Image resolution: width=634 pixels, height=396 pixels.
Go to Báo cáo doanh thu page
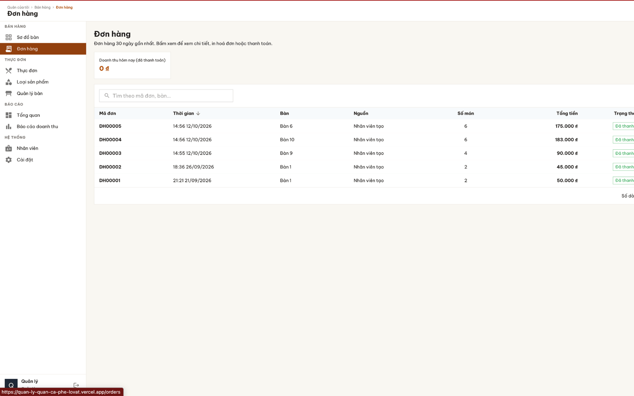(43, 127)
